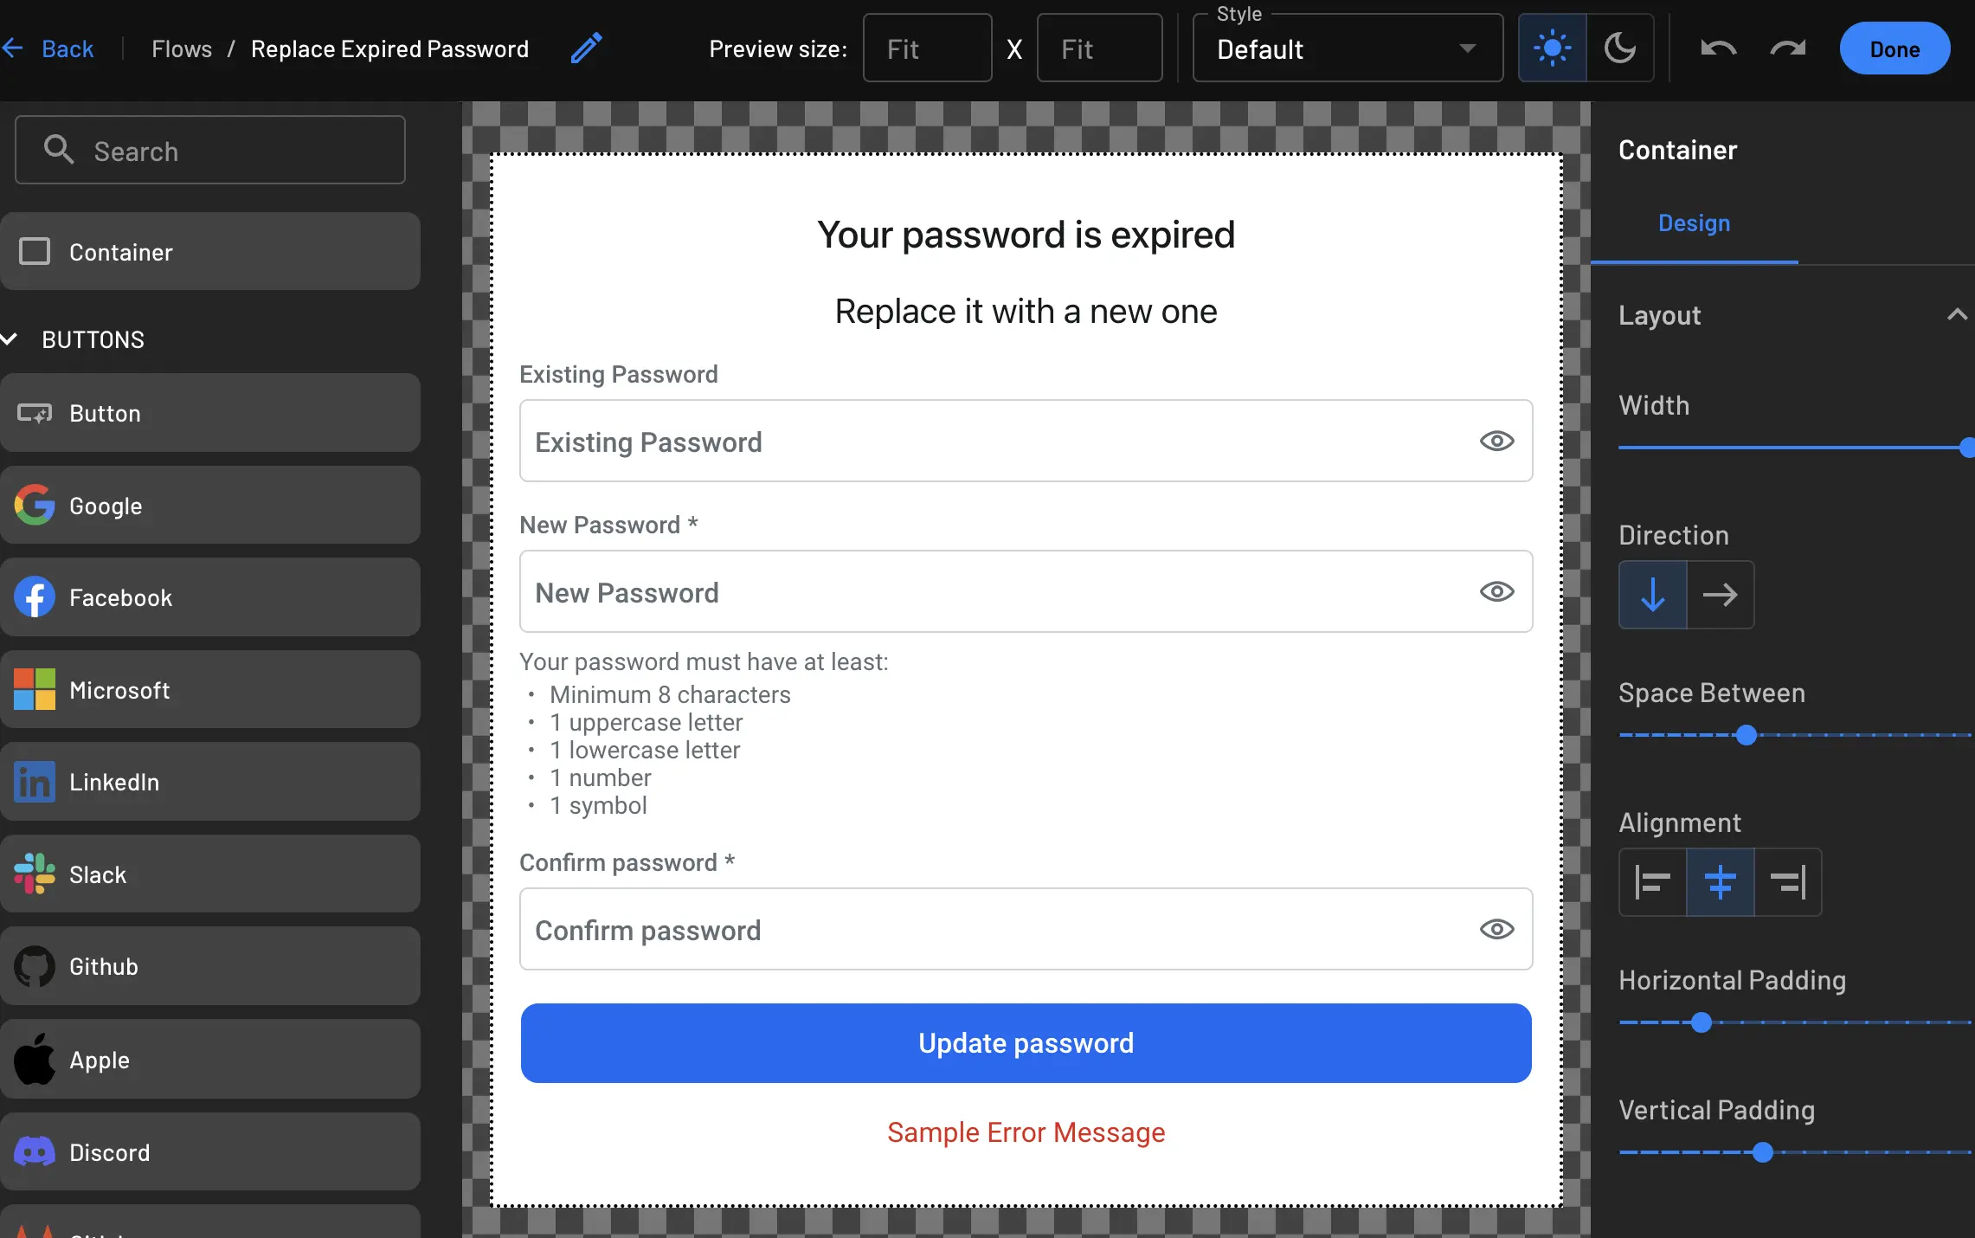
Task: Select the Github button component
Action: (x=210, y=967)
